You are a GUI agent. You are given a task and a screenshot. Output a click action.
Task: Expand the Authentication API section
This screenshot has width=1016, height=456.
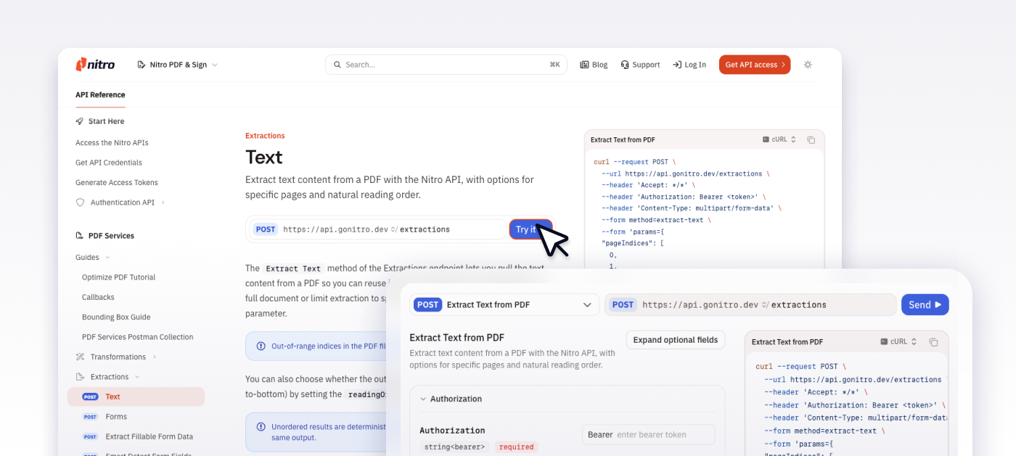tap(122, 203)
